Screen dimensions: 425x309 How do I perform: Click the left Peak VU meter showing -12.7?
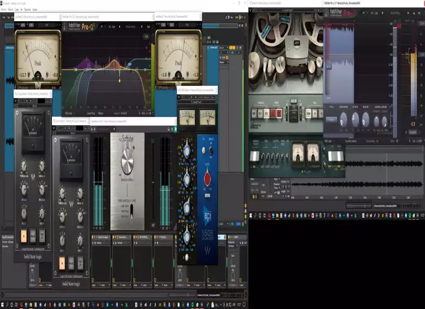coord(38,57)
